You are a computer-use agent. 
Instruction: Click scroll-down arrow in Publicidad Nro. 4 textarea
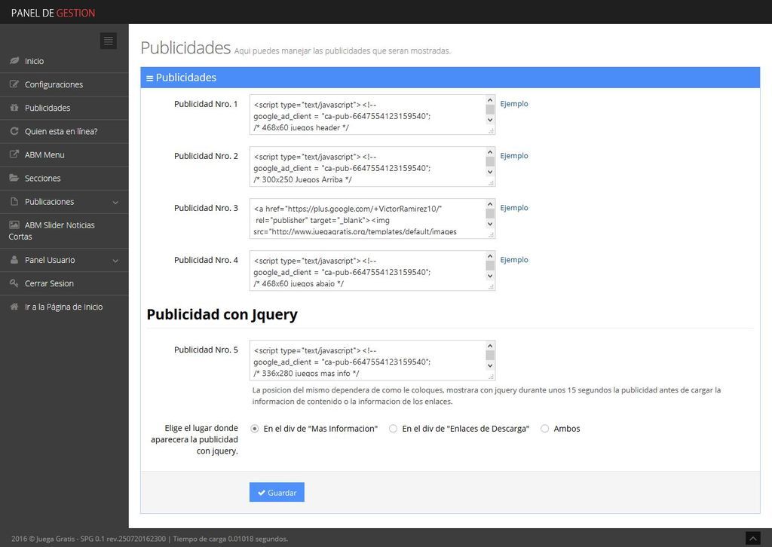(490, 276)
